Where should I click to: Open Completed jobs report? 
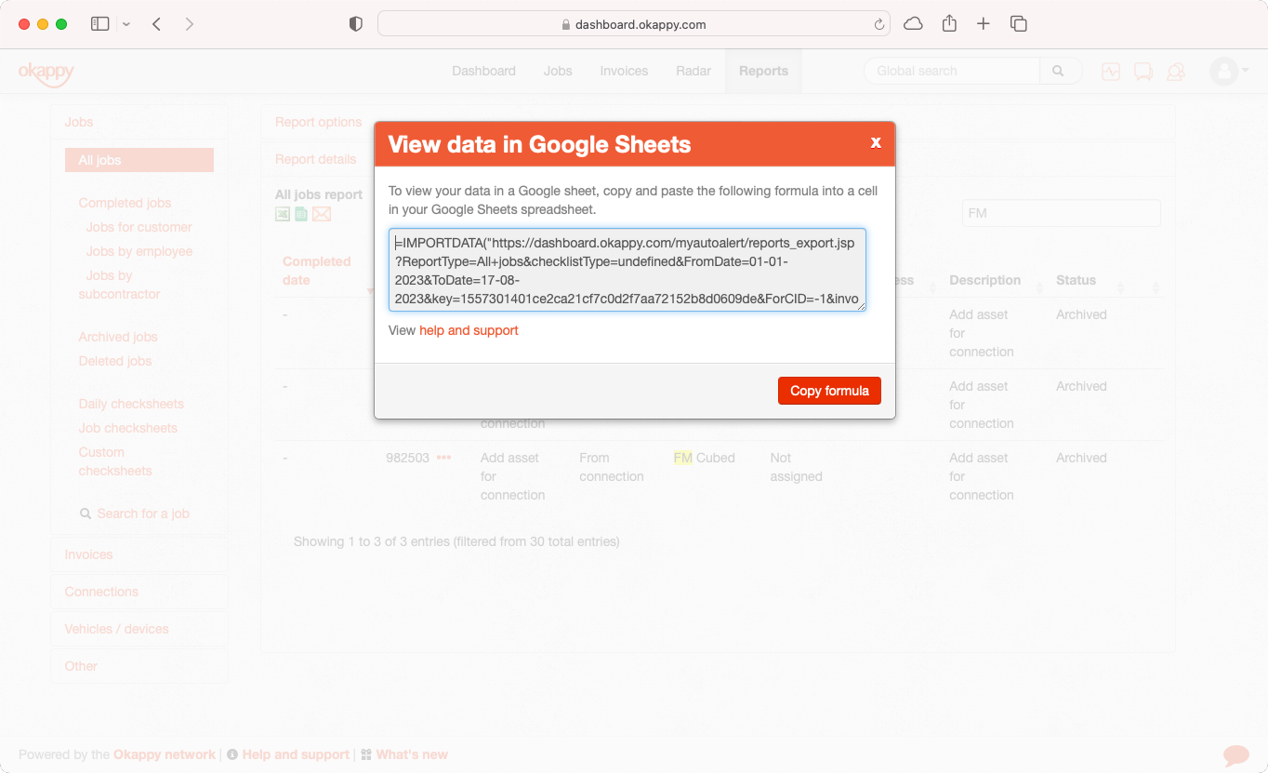click(x=125, y=203)
